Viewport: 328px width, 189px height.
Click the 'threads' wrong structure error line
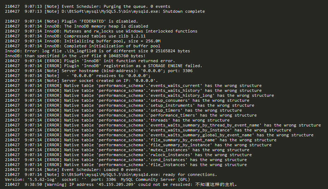117,120
